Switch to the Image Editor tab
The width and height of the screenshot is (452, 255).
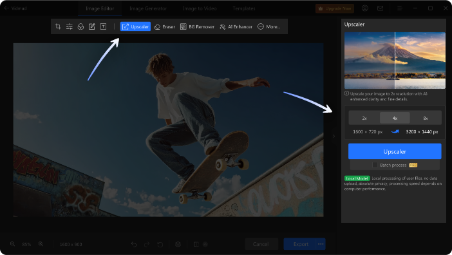click(x=100, y=8)
